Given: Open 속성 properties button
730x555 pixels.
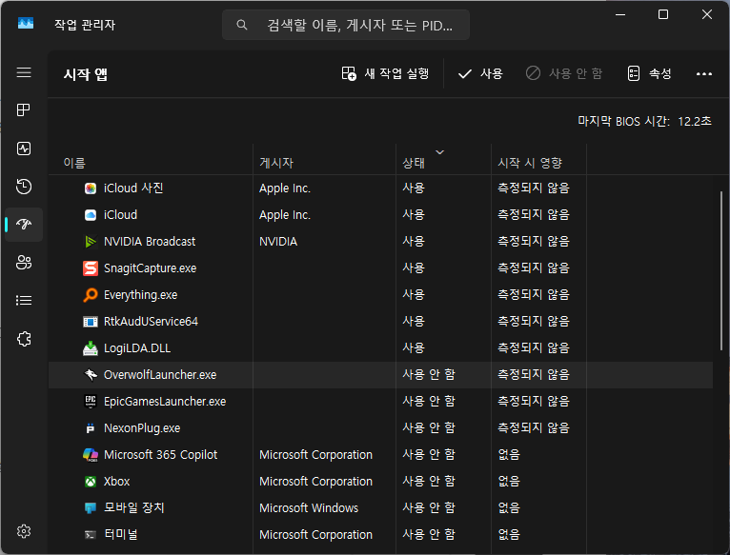Looking at the screenshot, I should (x=649, y=73).
